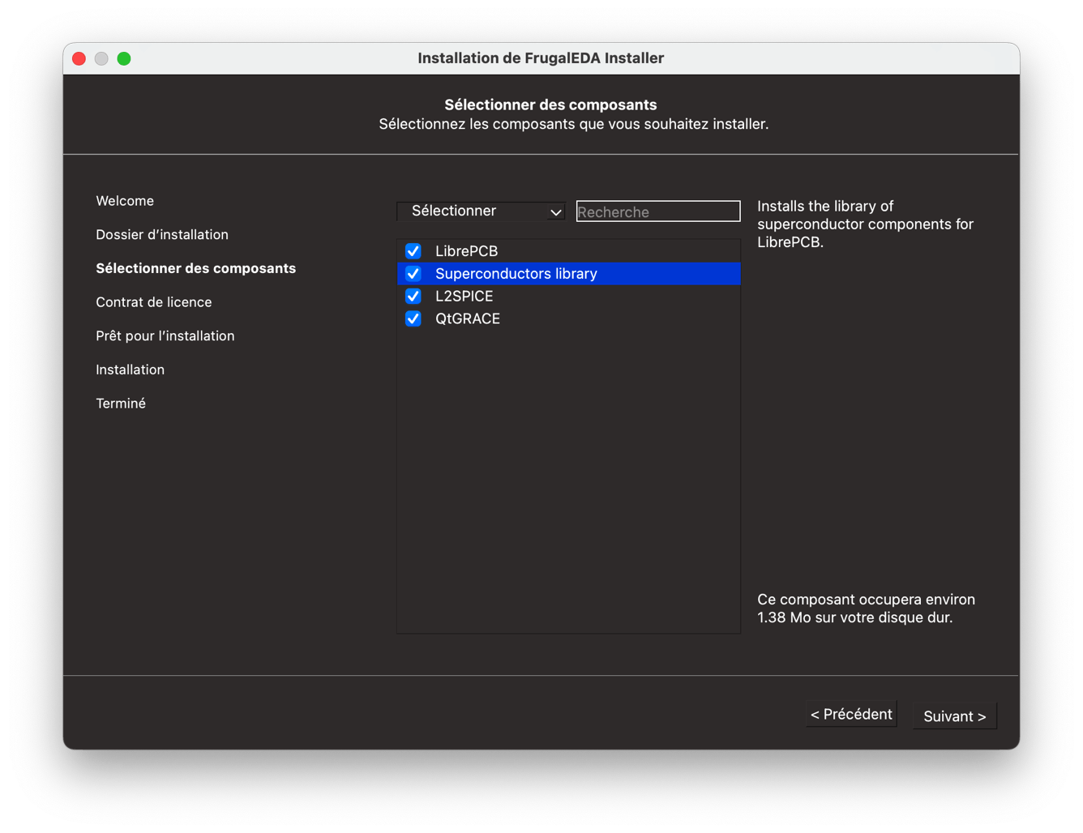Select the QtGRACE list entry
Viewport: 1083px width, 833px height.
(x=467, y=318)
